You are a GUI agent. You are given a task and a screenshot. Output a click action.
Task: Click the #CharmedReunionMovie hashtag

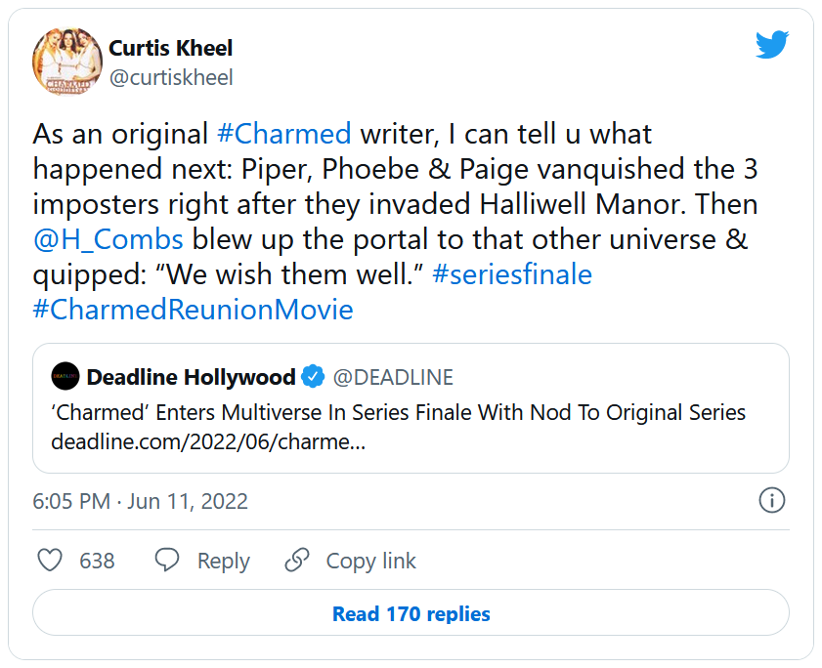pos(193,310)
